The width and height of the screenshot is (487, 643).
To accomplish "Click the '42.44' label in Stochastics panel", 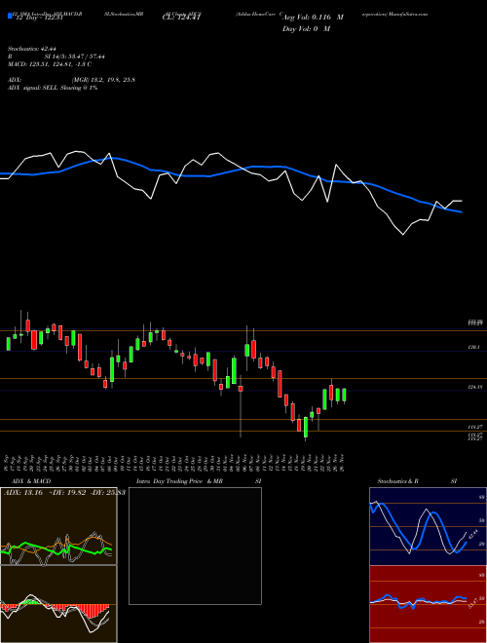I will (x=473, y=536).
